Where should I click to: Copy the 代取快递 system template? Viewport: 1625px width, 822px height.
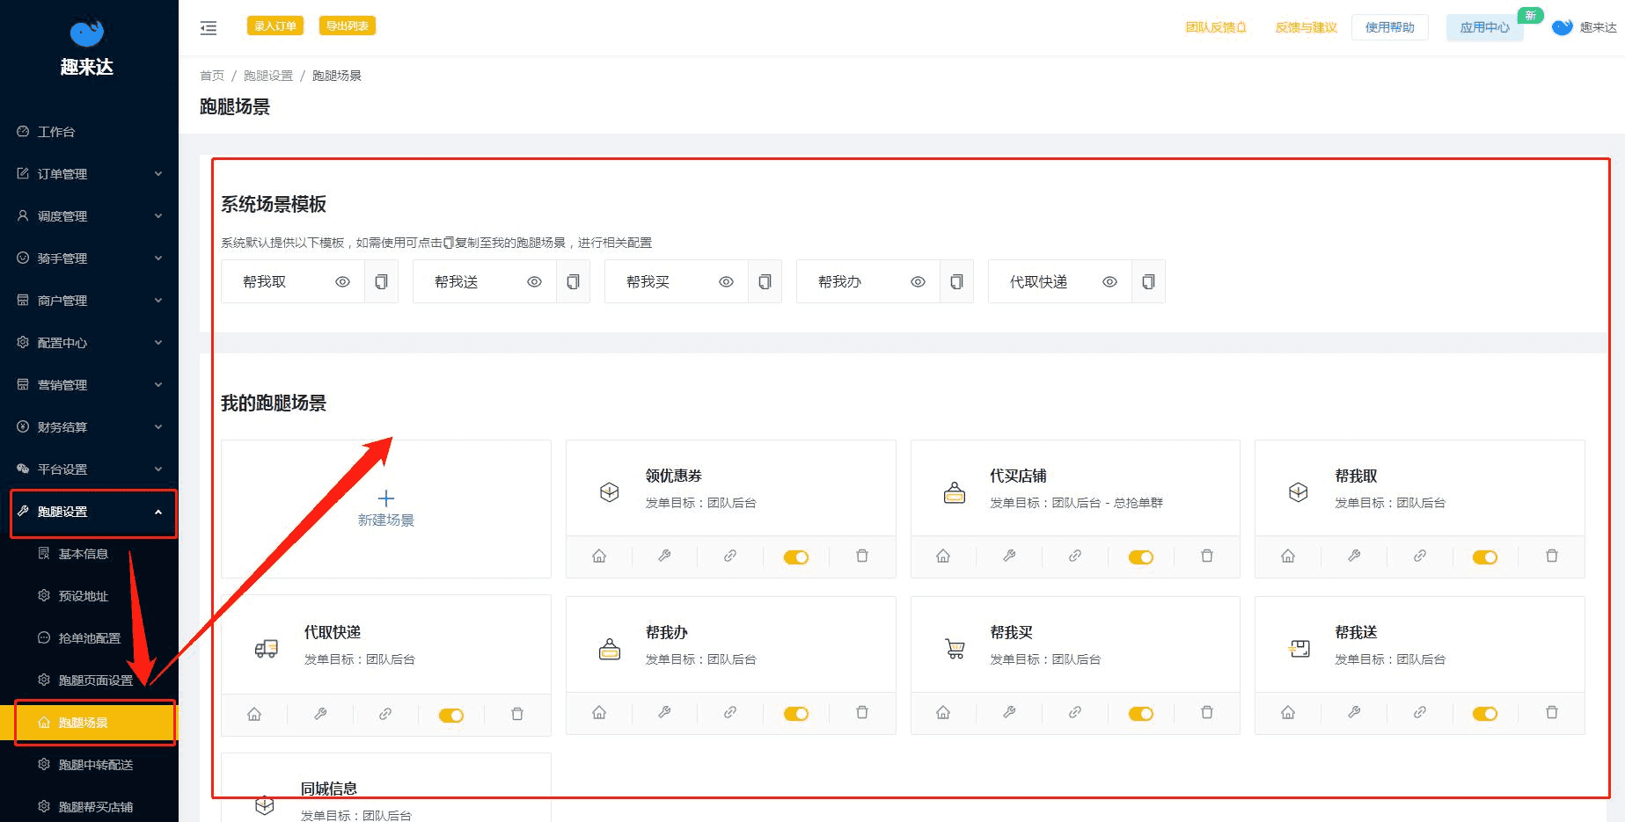click(x=1148, y=282)
